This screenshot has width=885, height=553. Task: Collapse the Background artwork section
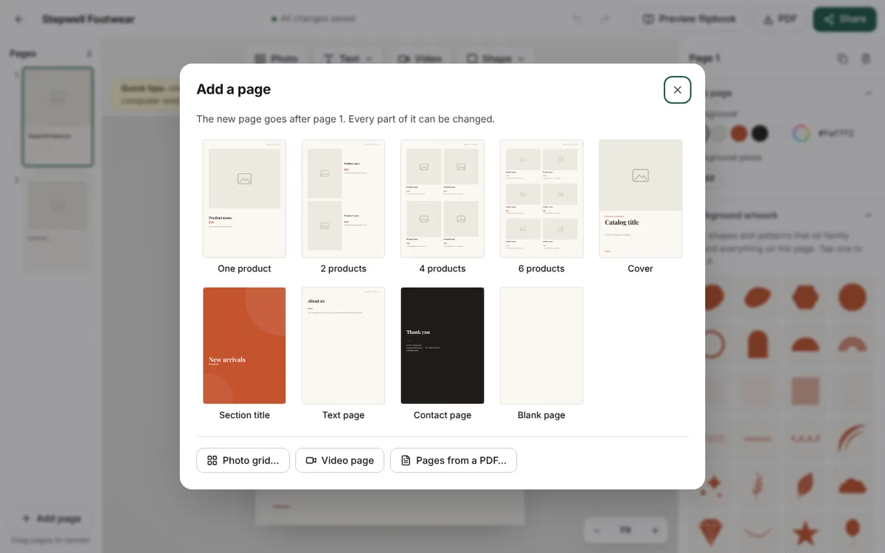(x=868, y=215)
